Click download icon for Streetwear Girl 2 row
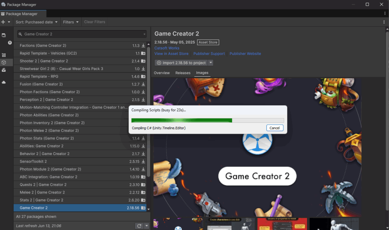Image resolution: width=389 pixels, height=230 pixels. (x=143, y=69)
